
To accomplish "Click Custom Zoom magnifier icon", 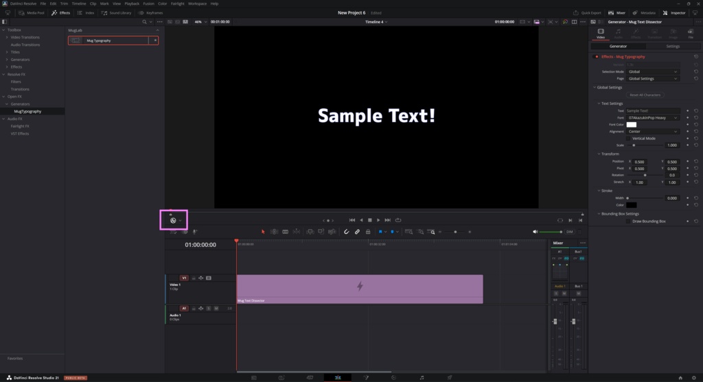I will coord(431,232).
